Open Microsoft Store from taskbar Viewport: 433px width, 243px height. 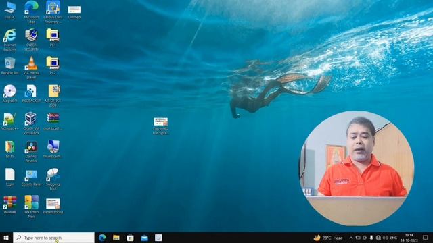pyautogui.click(x=131, y=238)
